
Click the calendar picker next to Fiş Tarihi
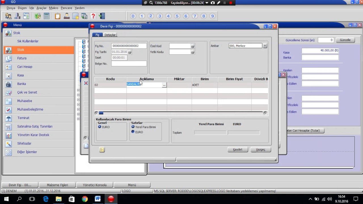(x=130, y=52)
